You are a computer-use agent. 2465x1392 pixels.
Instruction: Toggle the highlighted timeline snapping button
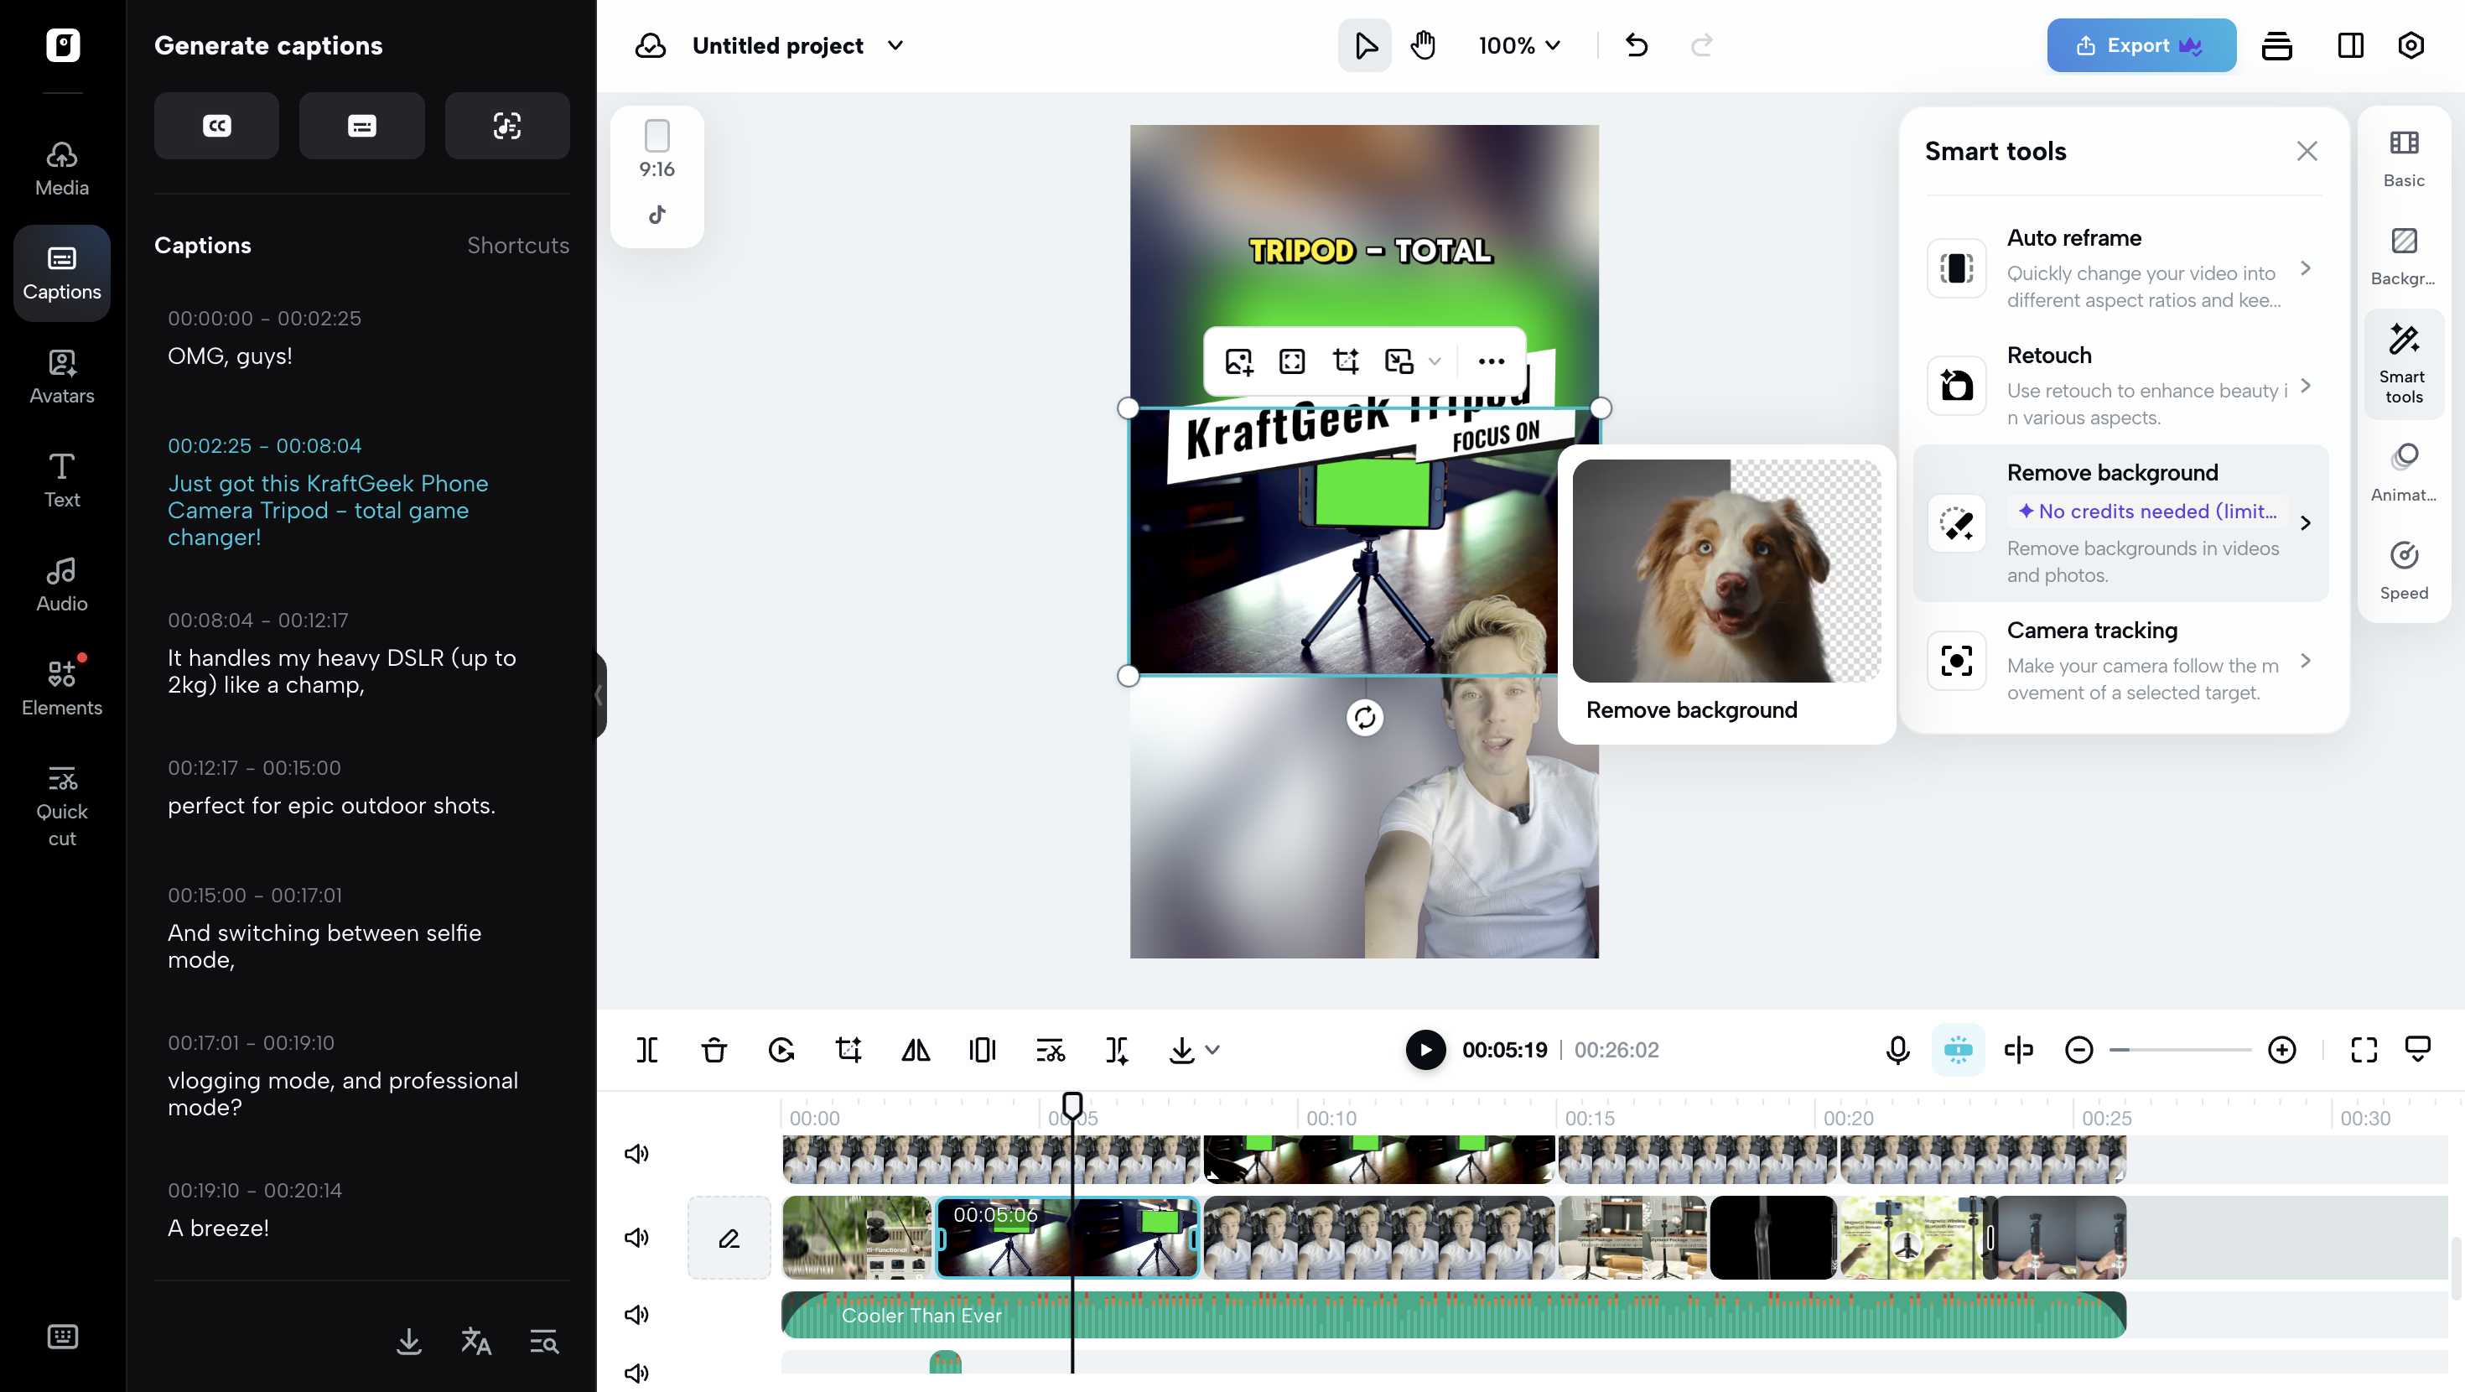(1958, 1050)
